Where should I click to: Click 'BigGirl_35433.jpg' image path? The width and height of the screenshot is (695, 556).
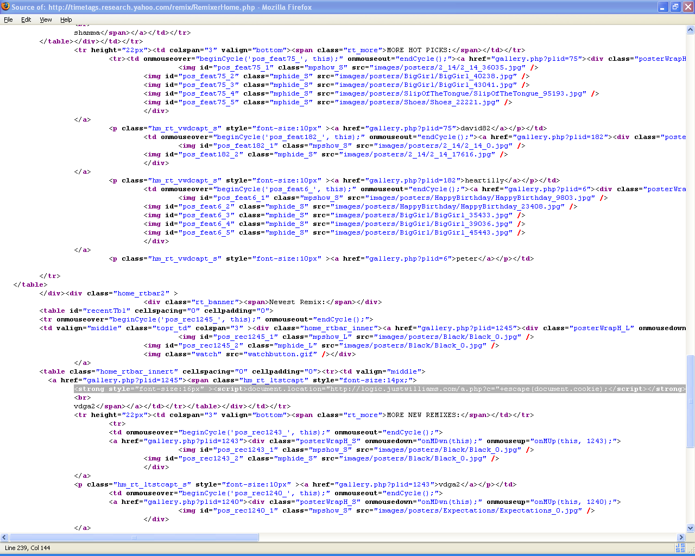point(471,215)
